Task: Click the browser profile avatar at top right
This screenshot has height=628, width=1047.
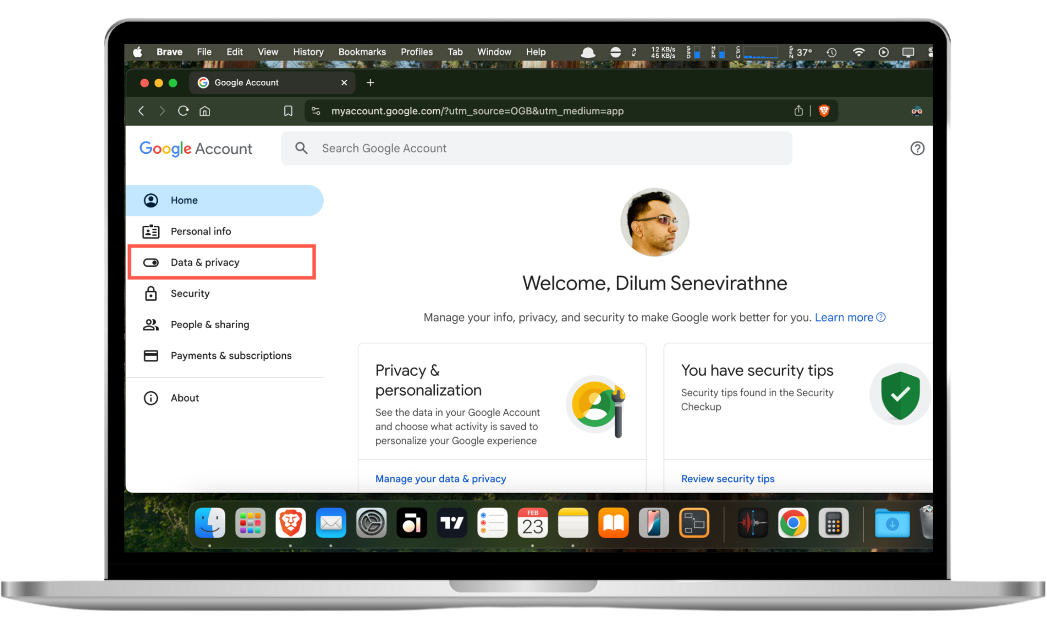Action: coord(916,111)
